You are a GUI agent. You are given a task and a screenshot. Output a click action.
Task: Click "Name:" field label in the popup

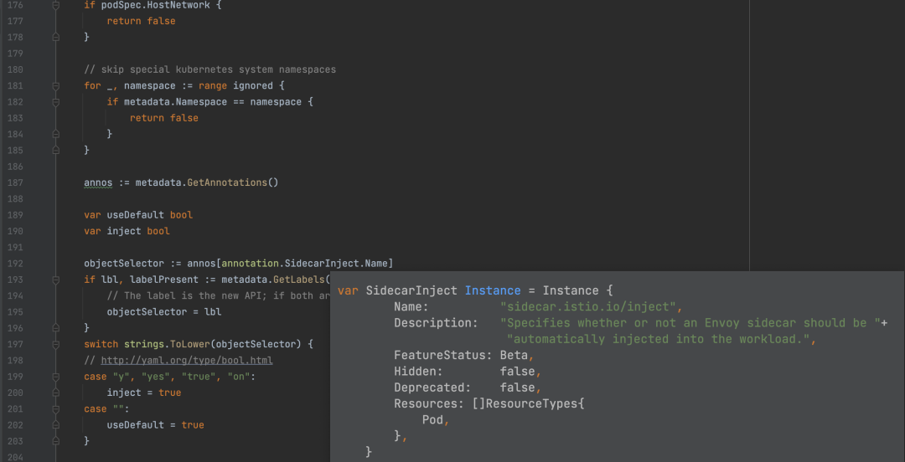pos(411,307)
